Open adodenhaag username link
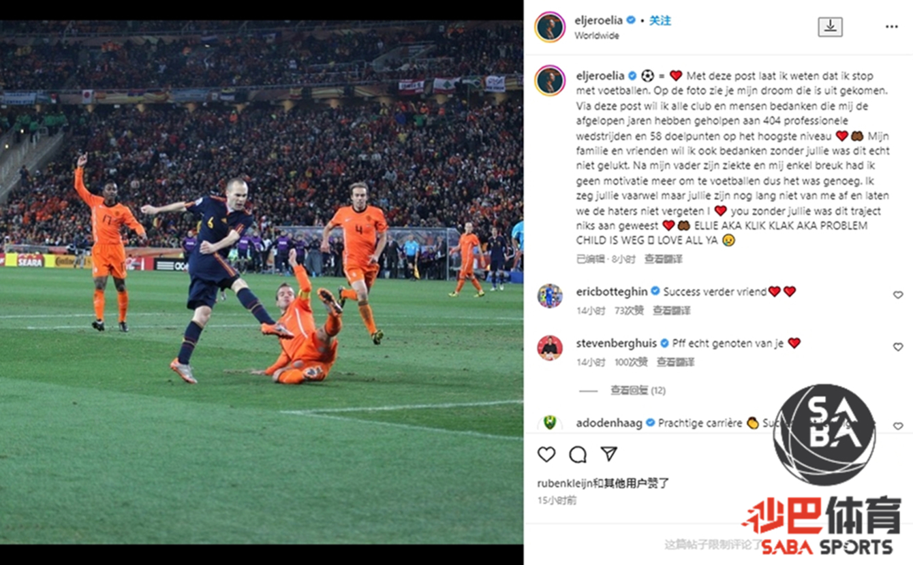 (x=609, y=423)
